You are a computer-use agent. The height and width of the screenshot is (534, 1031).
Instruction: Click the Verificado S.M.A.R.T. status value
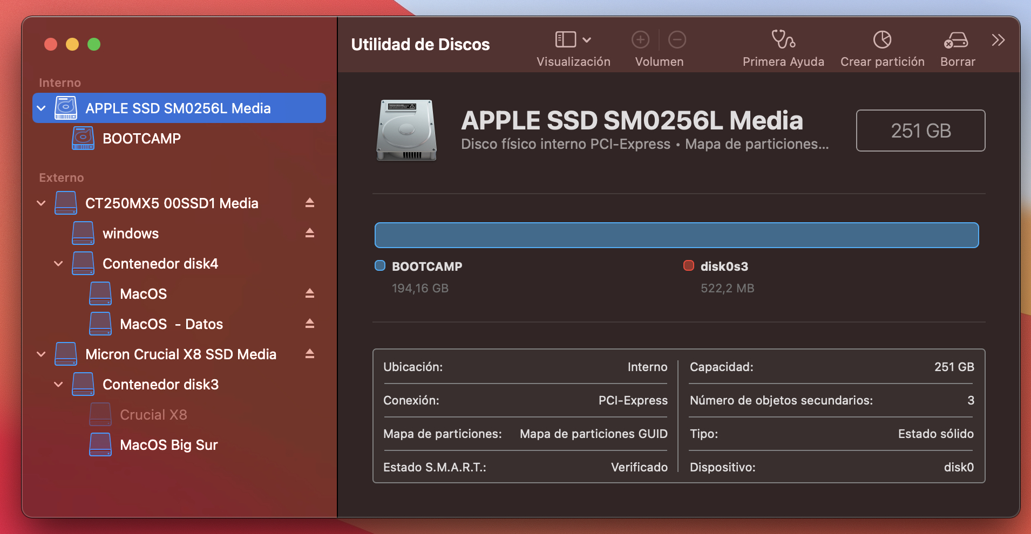(639, 467)
